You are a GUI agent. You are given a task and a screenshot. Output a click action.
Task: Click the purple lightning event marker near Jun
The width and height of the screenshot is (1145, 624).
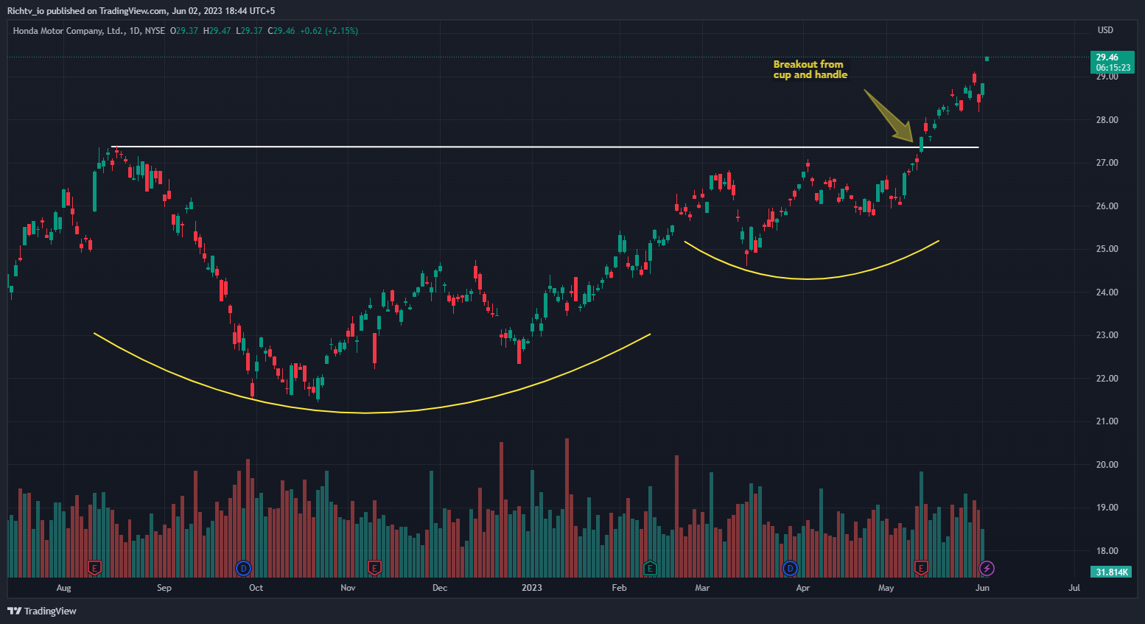(987, 568)
